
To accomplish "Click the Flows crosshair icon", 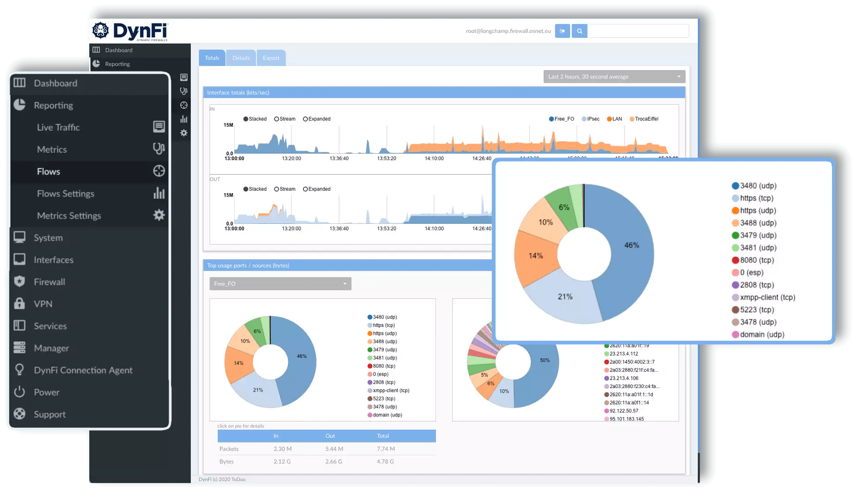I will point(160,171).
